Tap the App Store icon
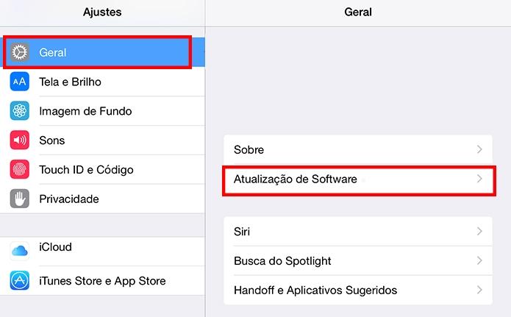511x317 pixels. pos(20,280)
